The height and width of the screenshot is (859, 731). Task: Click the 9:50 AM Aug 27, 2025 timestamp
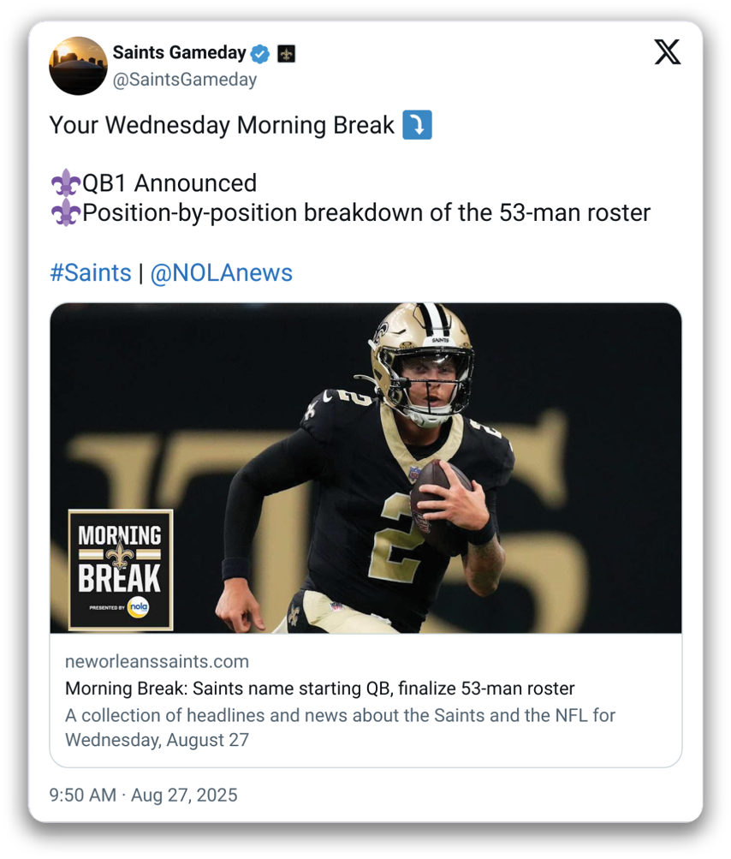(x=143, y=795)
